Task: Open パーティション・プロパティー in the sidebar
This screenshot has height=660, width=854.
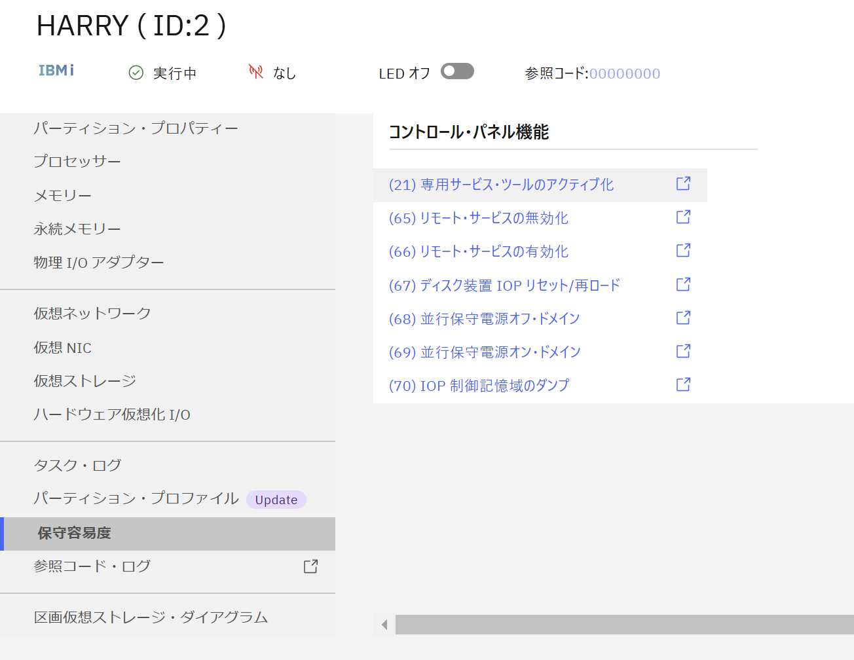Action: pyautogui.click(x=136, y=128)
